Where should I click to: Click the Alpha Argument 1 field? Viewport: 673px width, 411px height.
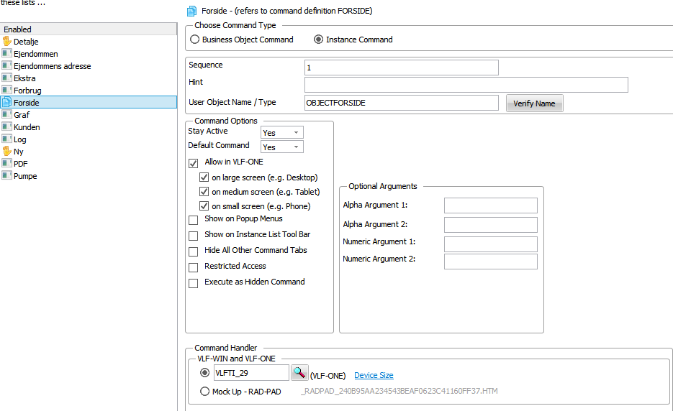[491, 205]
